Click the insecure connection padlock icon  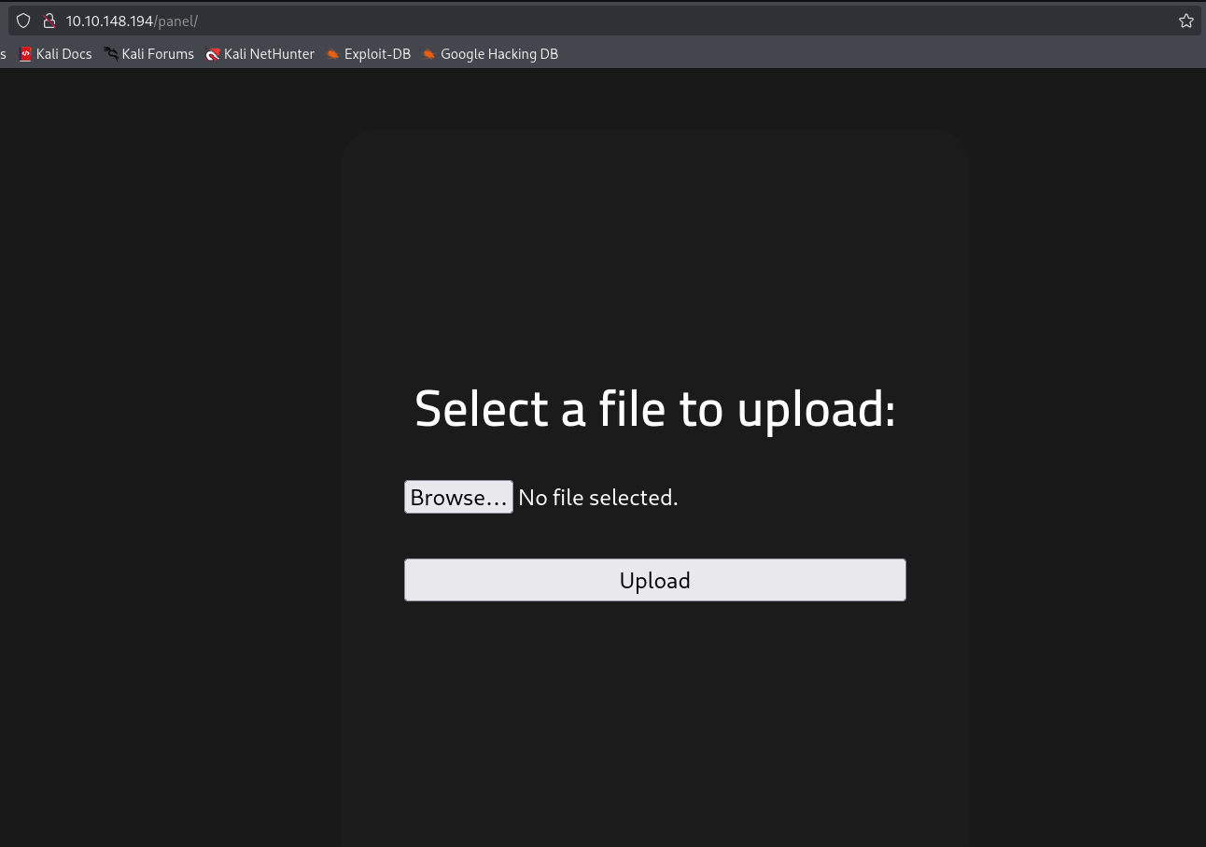(x=49, y=21)
